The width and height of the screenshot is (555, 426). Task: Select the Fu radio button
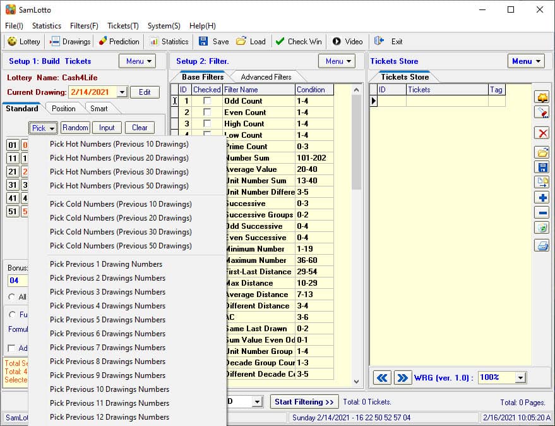pyautogui.click(x=12, y=314)
